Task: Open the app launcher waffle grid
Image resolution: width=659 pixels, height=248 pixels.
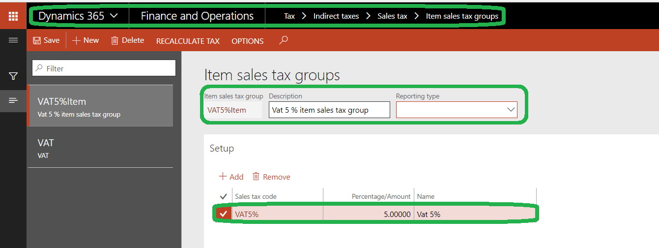Action: coord(13,16)
